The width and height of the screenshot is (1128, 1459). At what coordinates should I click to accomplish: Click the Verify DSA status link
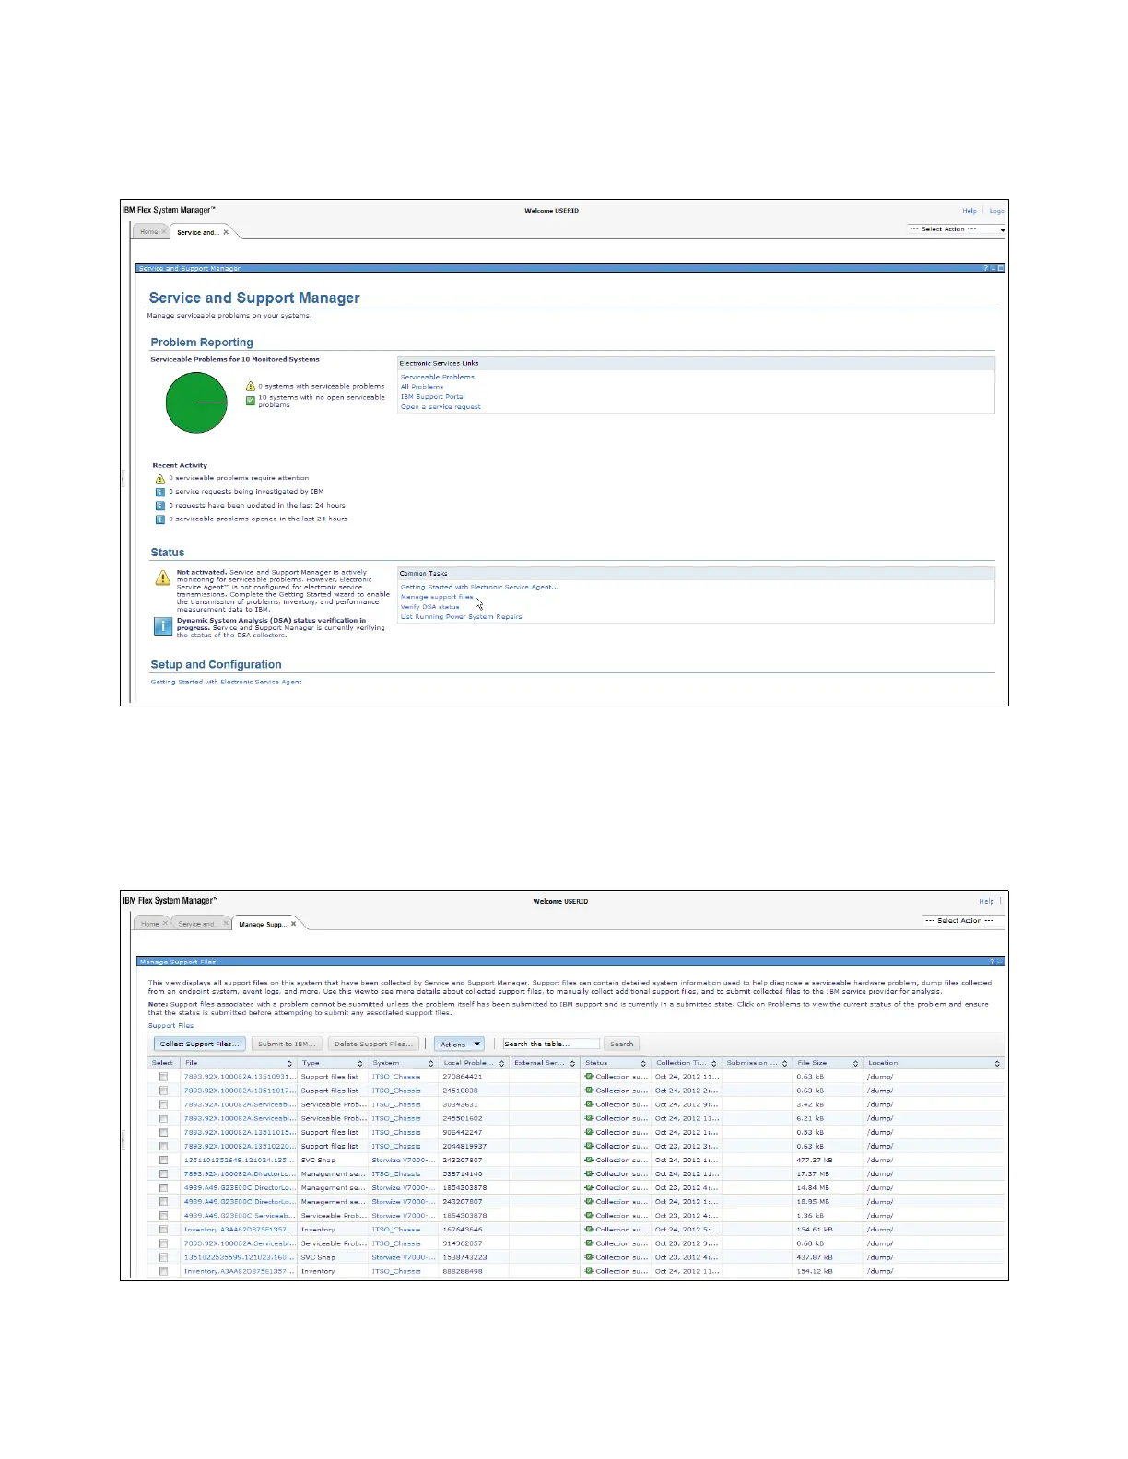[429, 607]
